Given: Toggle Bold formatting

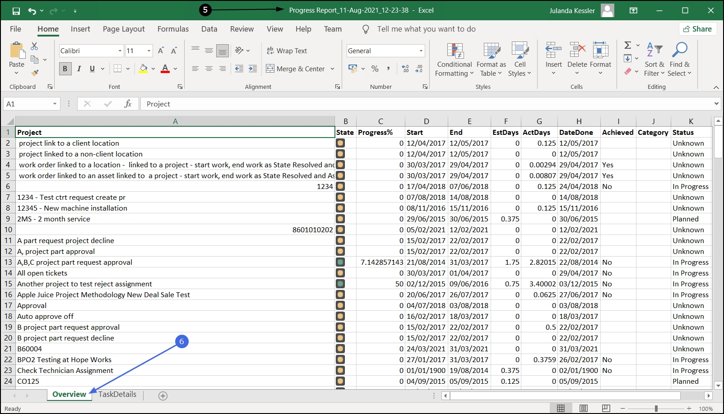Looking at the screenshot, I should 65,69.
